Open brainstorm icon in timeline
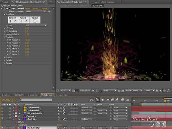 click(x=122, y=100)
